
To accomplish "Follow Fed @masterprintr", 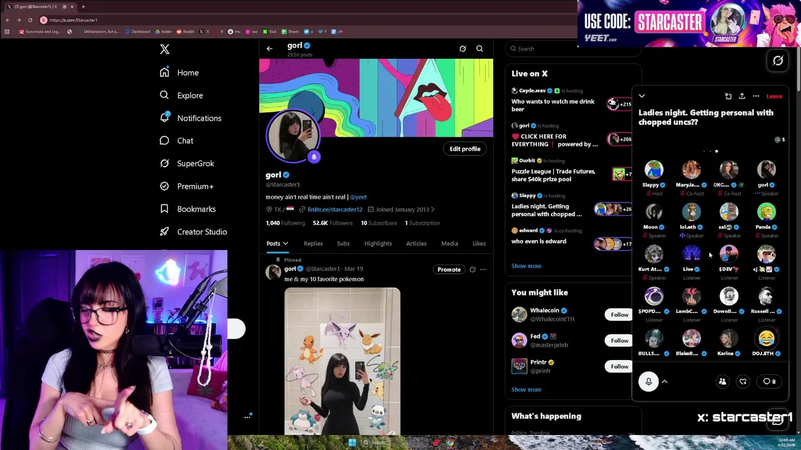I will [x=620, y=341].
